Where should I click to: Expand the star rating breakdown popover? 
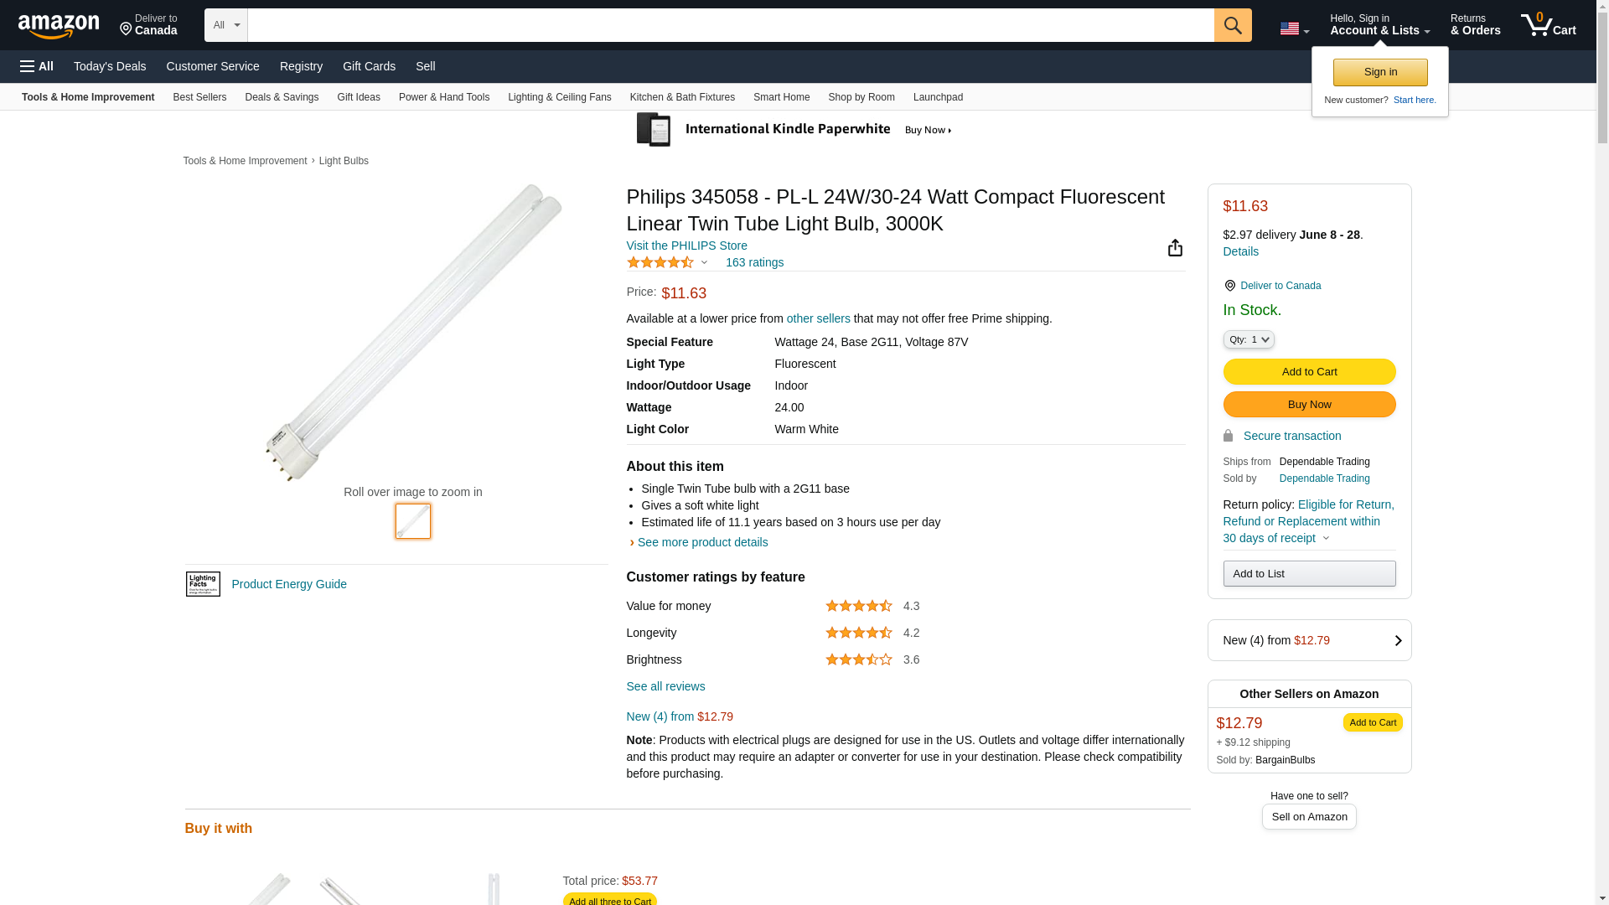click(x=704, y=263)
